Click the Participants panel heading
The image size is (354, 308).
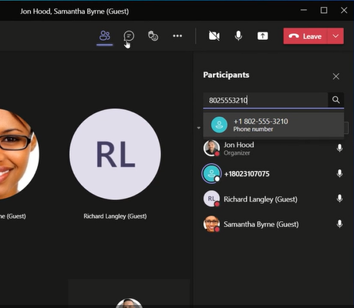[x=226, y=75]
